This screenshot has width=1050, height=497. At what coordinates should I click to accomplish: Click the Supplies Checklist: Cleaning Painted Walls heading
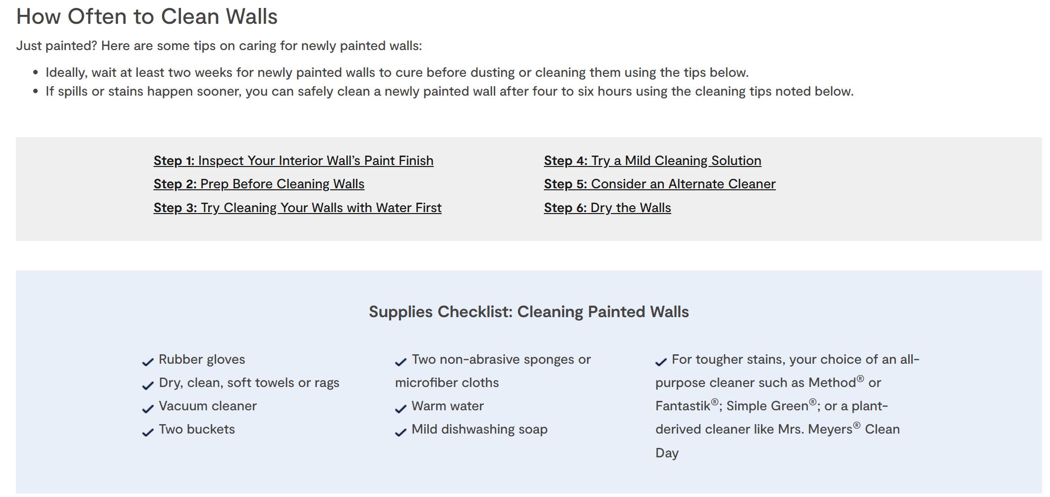[x=528, y=312]
